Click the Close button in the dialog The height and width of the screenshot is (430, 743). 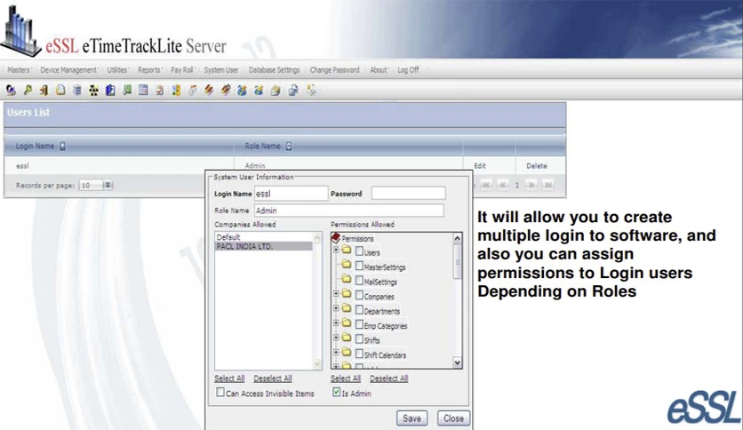[x=453, y=418]
